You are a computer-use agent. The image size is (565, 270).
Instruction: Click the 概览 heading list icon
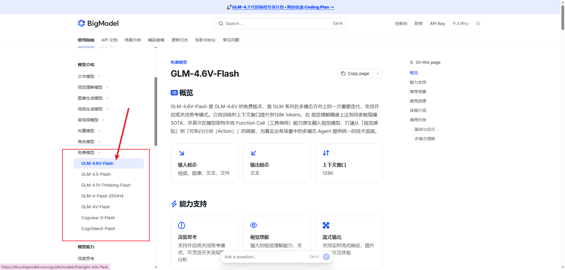[174, 93]
